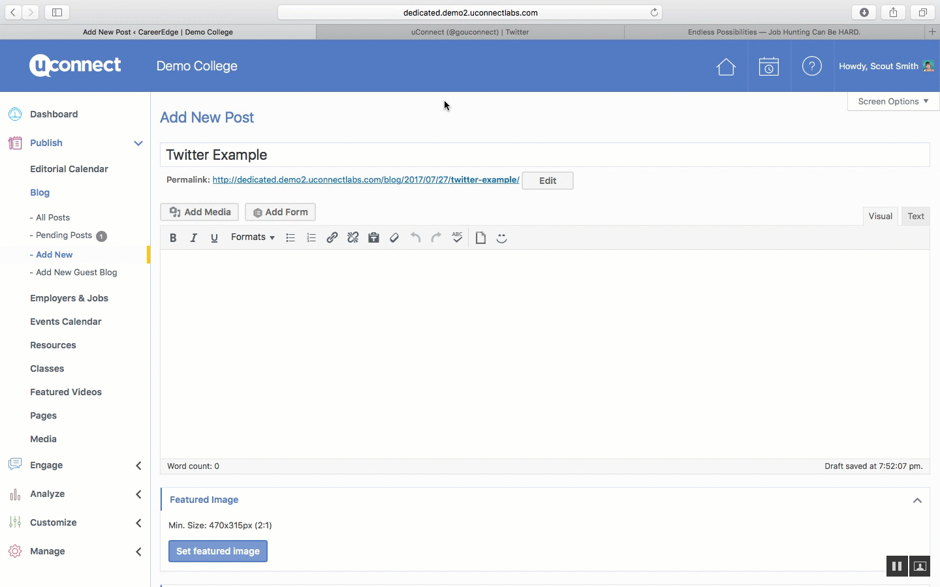Click the insert link icon
This screenshot has height=587, width=940.
(x=332, y=238)
